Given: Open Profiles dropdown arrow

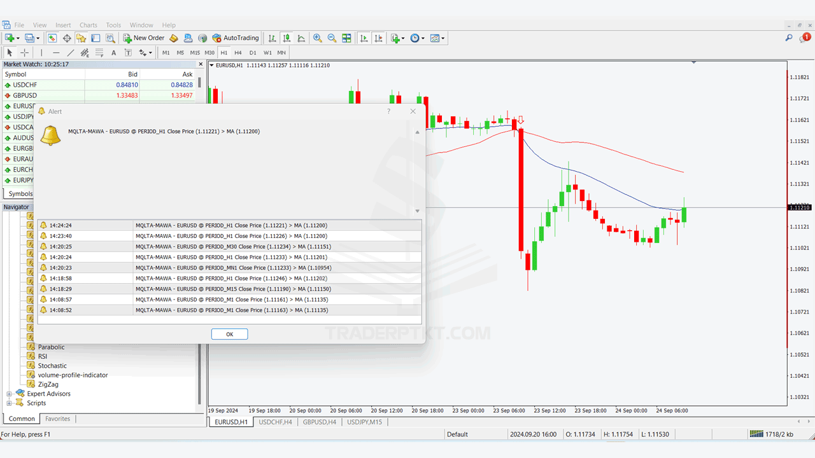Looking at the screenshot, I should tap(38, 38).
